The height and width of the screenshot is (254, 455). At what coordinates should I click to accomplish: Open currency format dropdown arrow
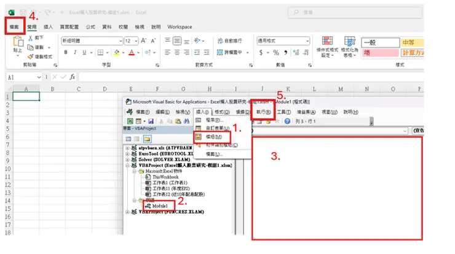tap(267, 52)
